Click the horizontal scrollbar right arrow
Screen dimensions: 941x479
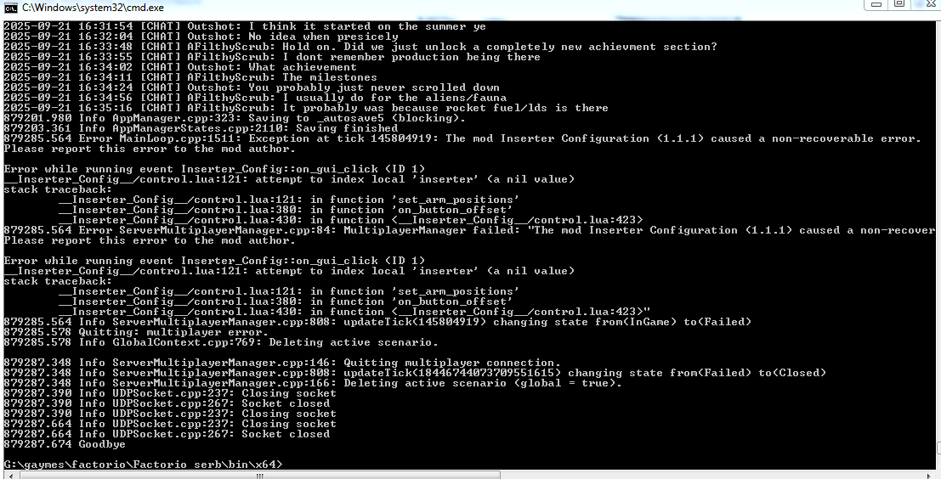930,476
